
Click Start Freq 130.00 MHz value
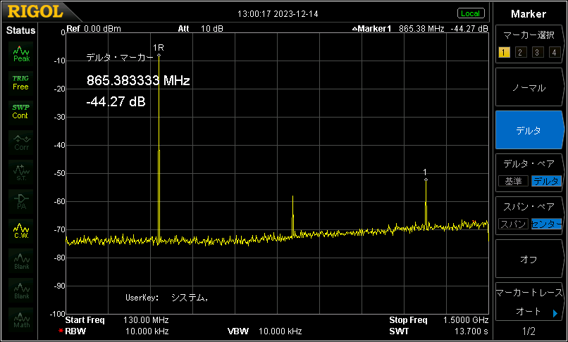click(x=146, y=320)
